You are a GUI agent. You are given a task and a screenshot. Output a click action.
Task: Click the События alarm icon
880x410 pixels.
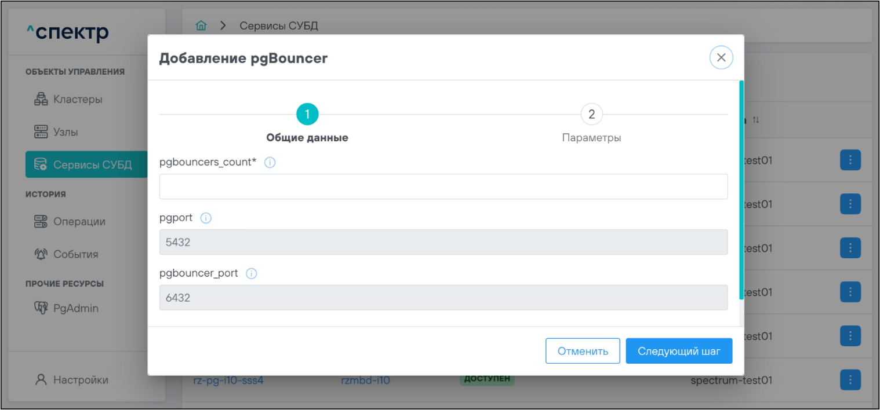point(41,254)
